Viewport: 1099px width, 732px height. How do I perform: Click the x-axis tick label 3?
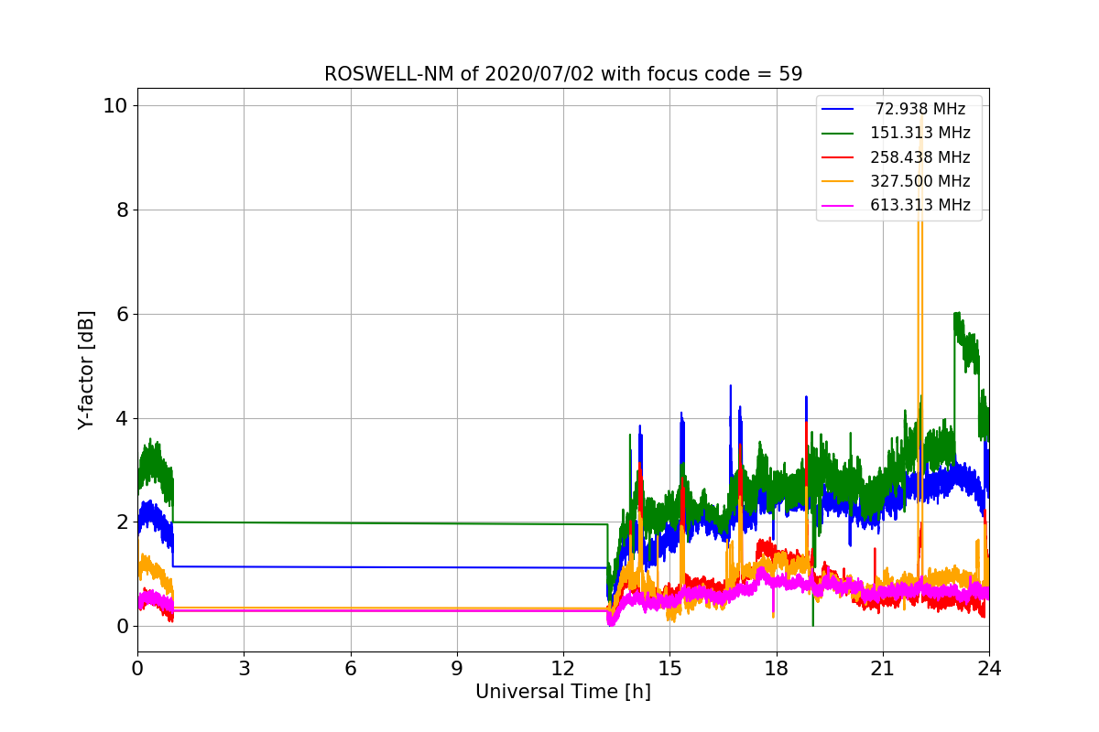[244, 668]
